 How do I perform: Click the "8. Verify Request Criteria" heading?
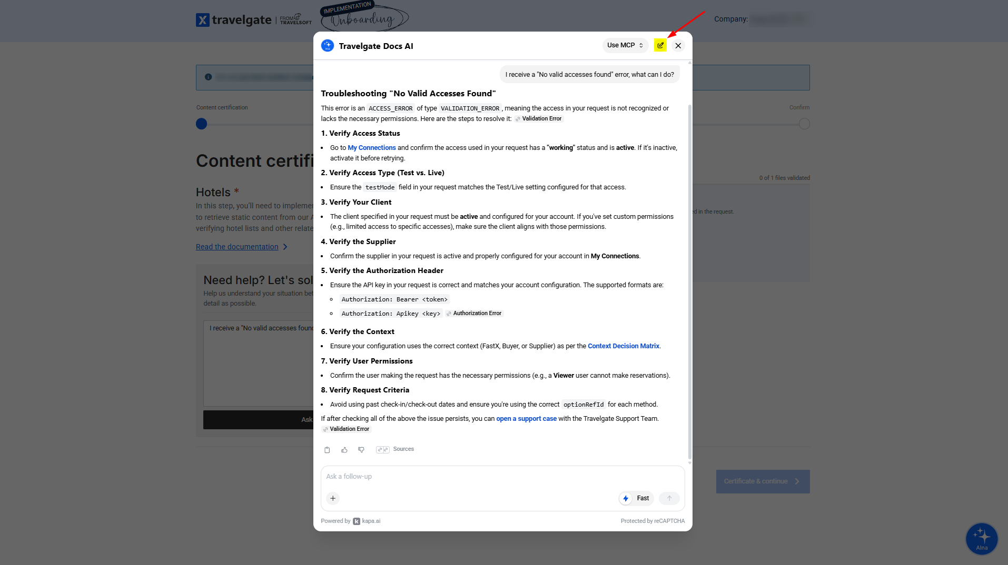[365, 390]
